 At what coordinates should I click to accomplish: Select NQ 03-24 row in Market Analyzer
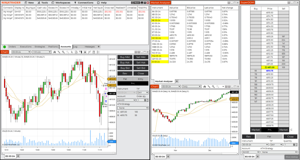[x=194, y=56]
